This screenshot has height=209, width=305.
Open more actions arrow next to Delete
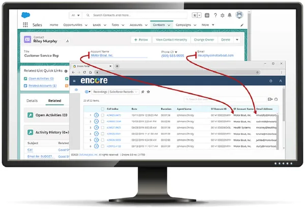point(237,40)
